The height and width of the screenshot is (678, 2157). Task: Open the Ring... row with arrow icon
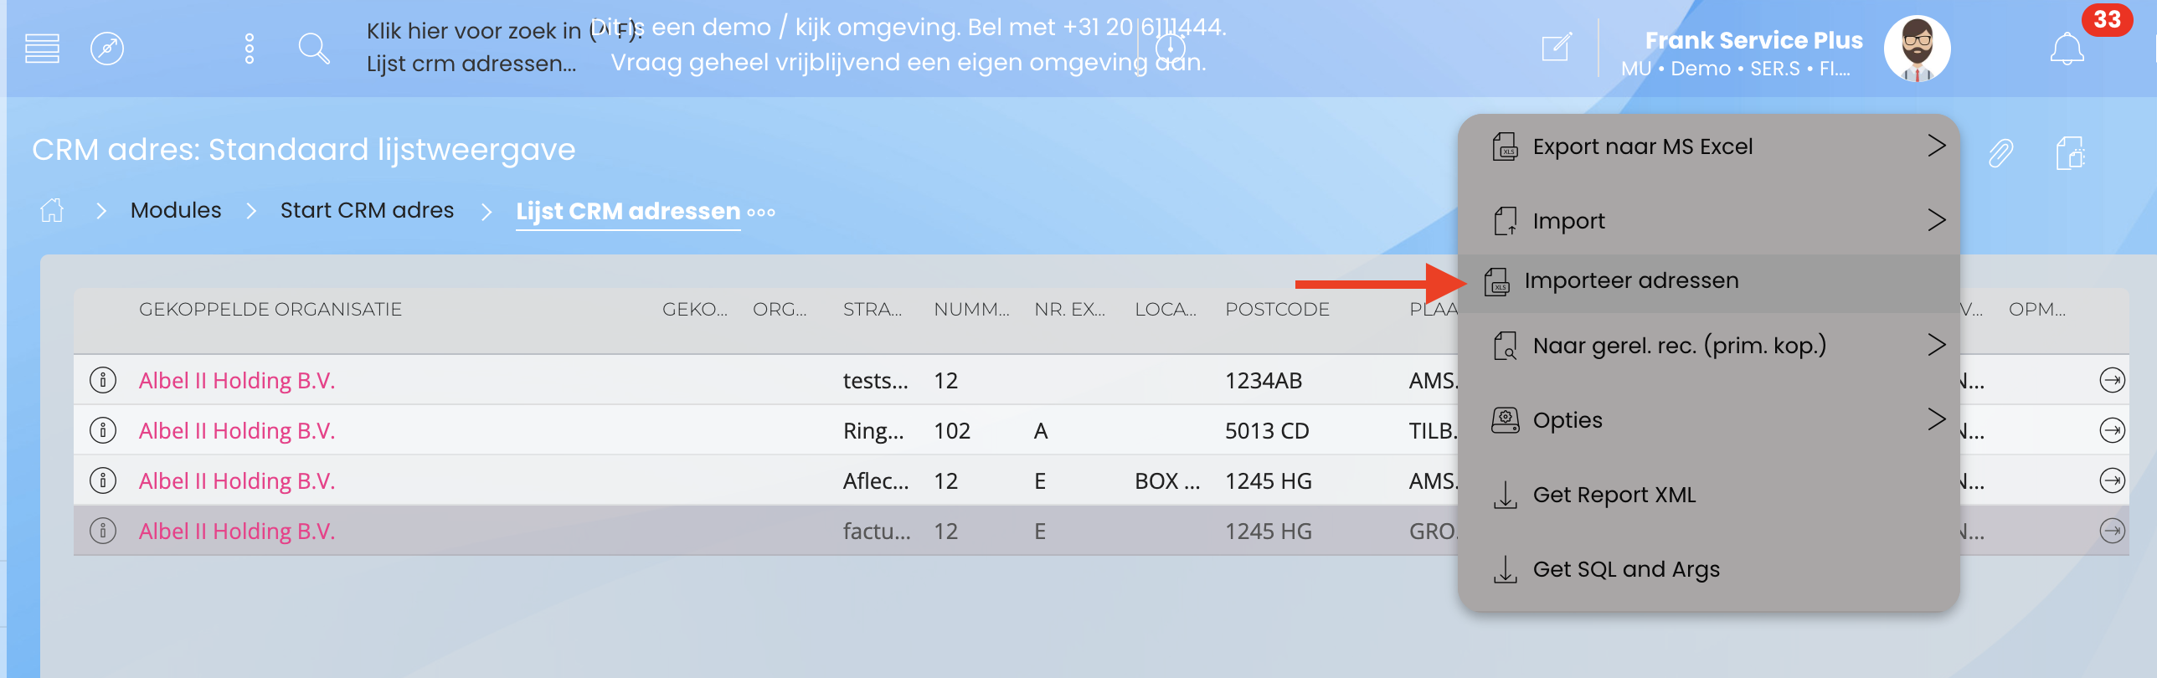click(x=2112, y=430)
